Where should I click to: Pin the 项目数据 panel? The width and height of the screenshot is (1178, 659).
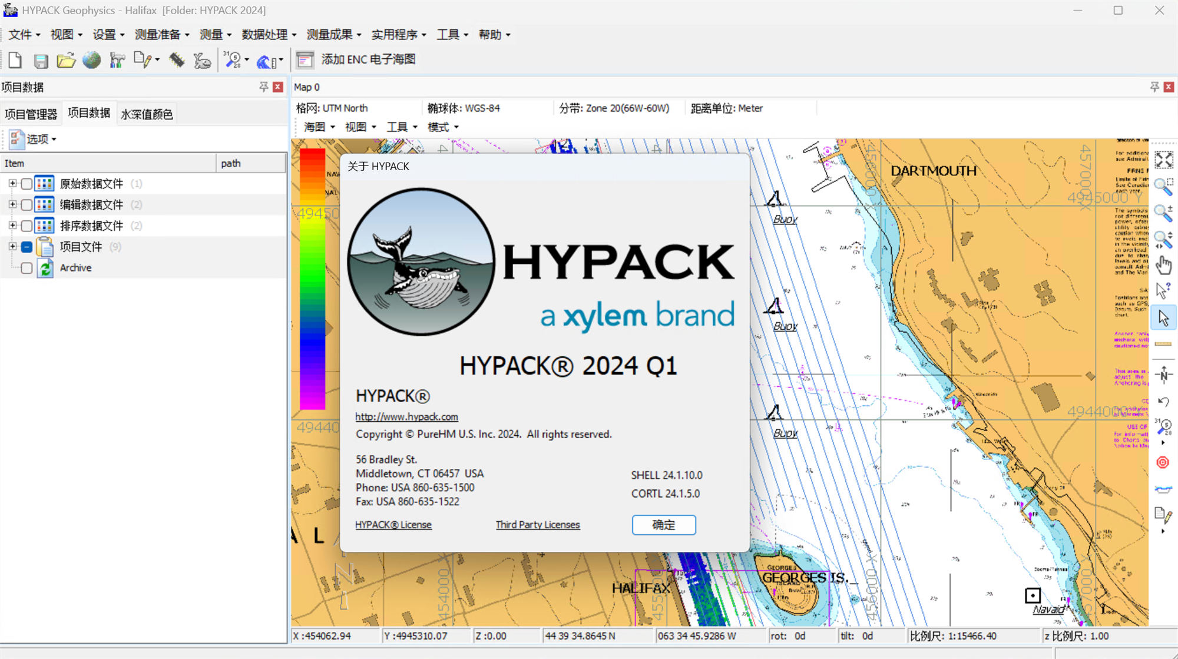pyautogui.click(x=264, y=87)
